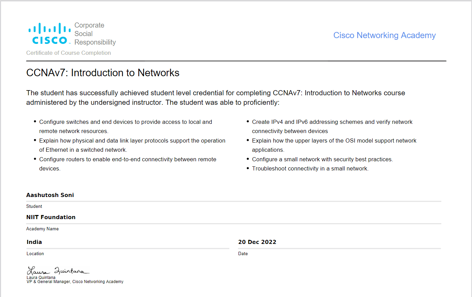Select student name Aashutosh Soni
This screenshot has width=472, height=297.
[50, 195]
